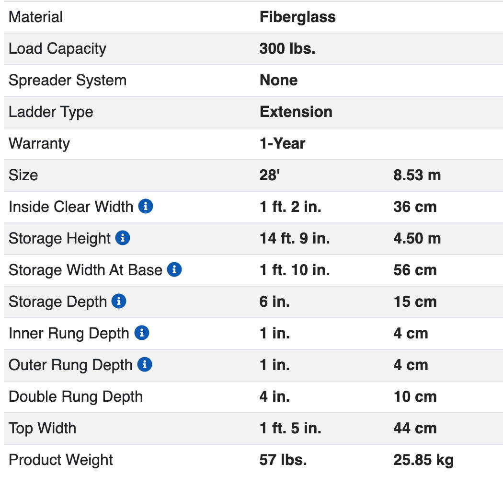
Task: Click the Fiberglass material value
Action: point(297,17)
